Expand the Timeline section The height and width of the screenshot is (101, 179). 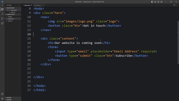[9, 100]
